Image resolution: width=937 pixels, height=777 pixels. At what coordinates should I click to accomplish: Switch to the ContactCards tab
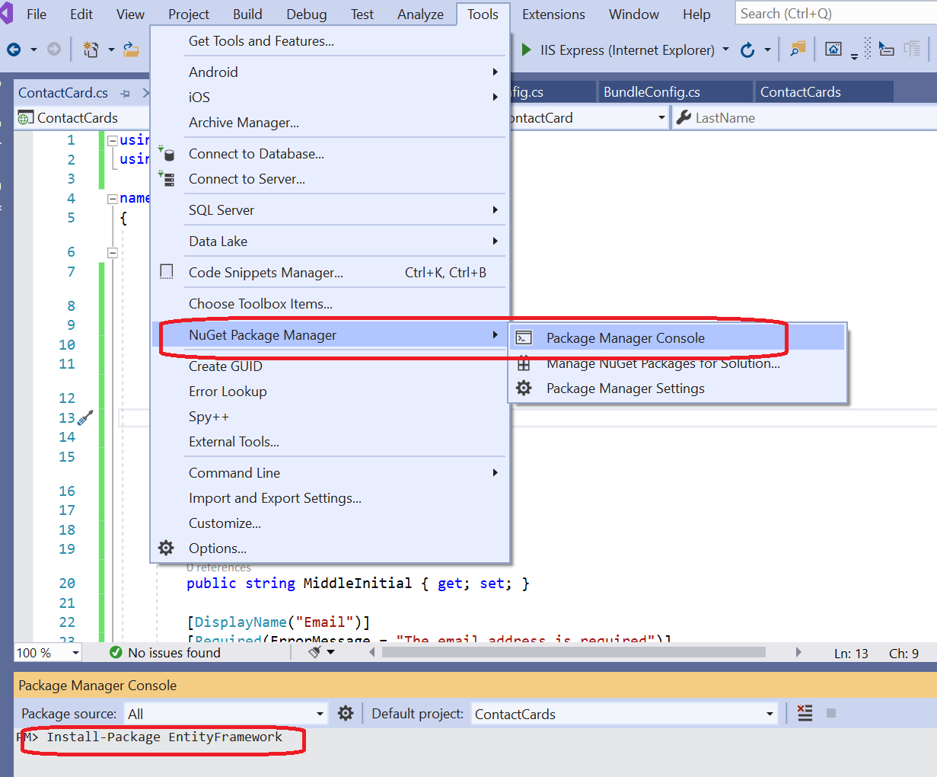[x=823, y=92]
